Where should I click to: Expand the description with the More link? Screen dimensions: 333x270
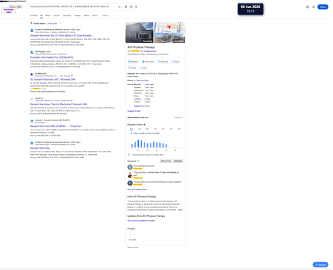tap(180, 209)
